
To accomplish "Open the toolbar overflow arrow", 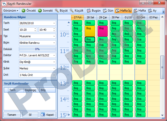I will click(163, 12).
